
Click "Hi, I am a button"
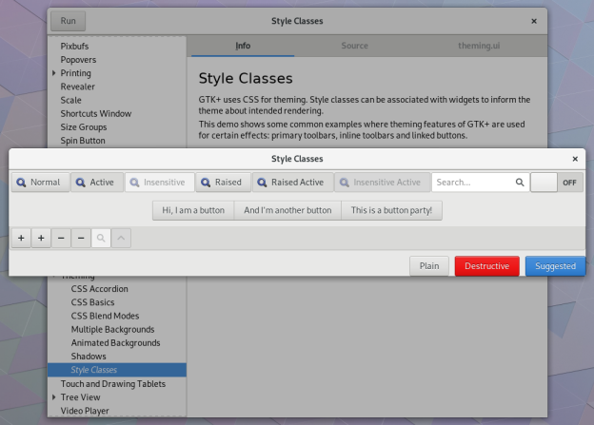[193, 210]
